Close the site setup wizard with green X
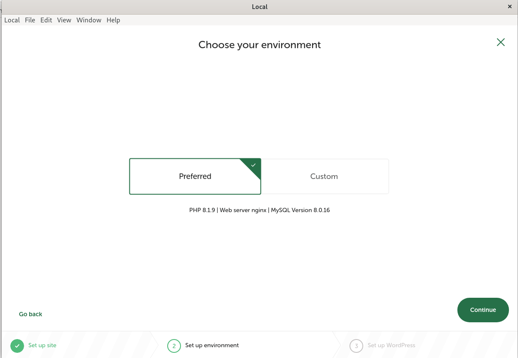The image size is (518, 358). [500, 42]
